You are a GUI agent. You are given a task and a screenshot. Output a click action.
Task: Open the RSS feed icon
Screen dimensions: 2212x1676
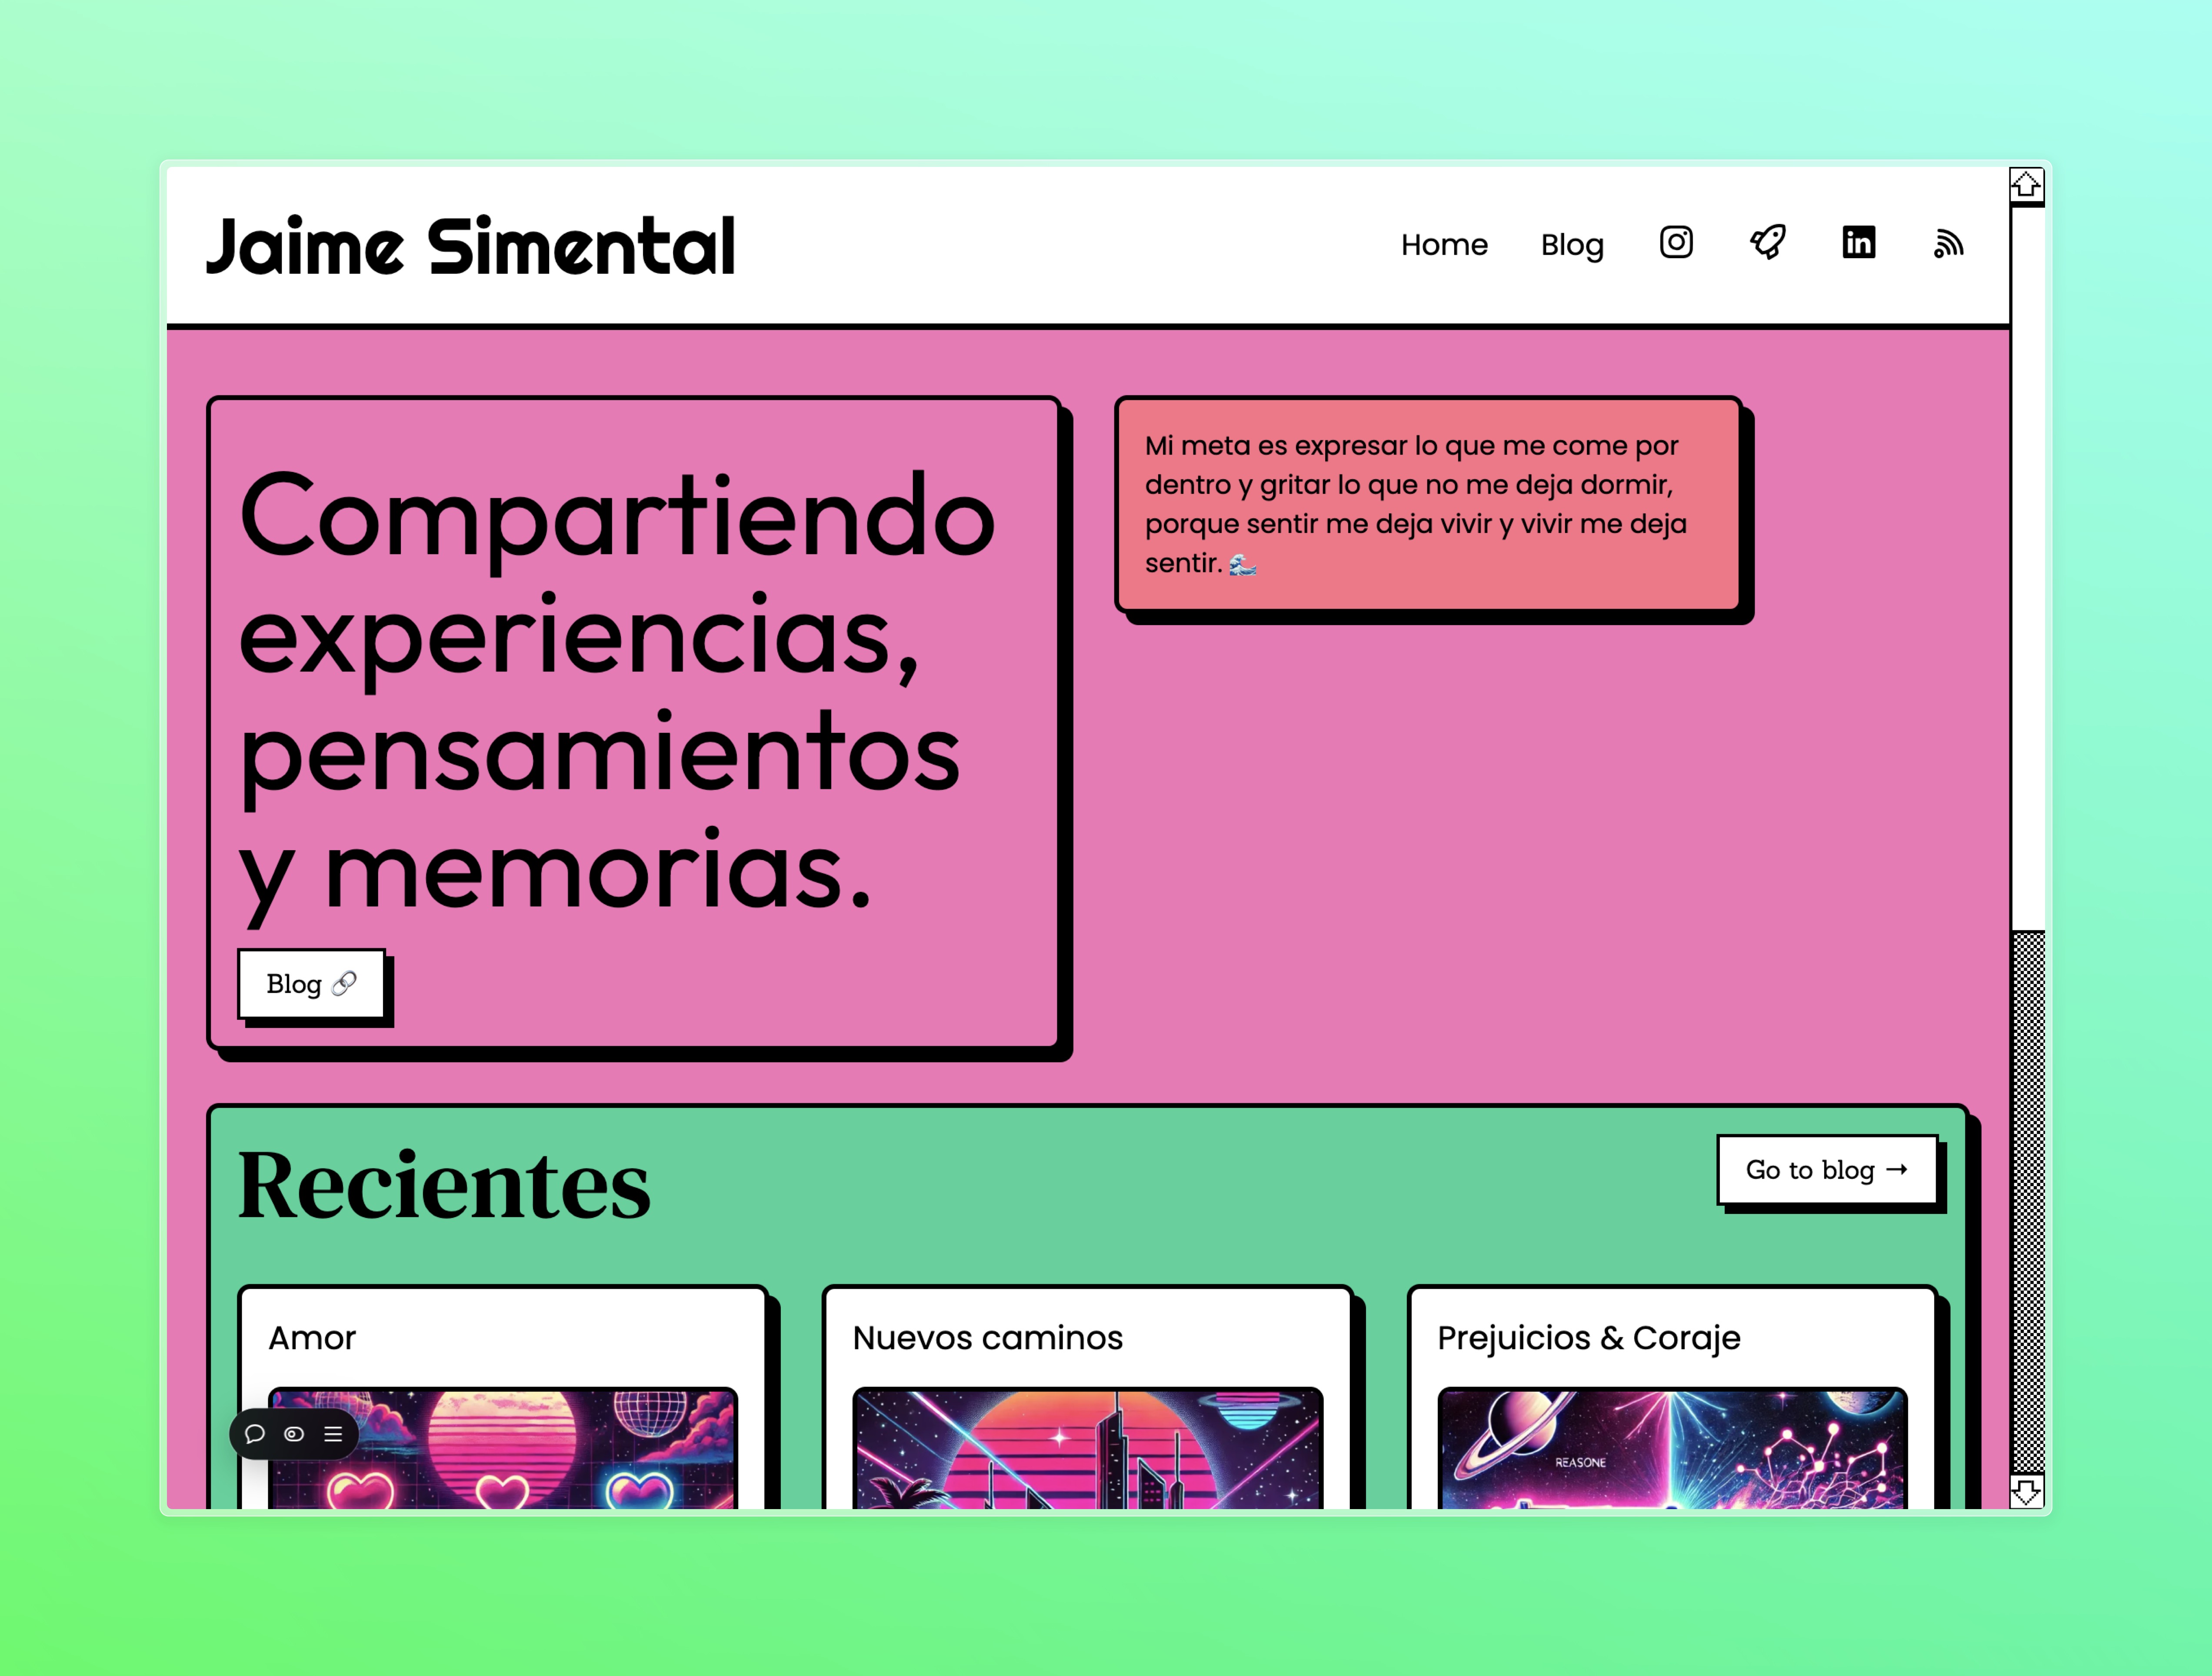coord(1948,244)
